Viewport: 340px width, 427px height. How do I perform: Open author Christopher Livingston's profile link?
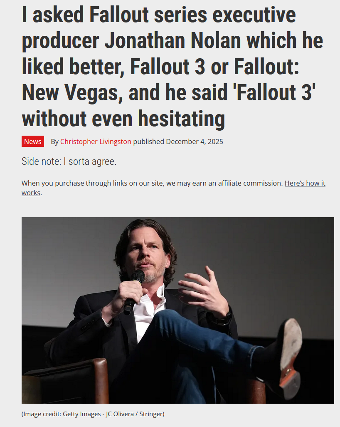point(96,142)
